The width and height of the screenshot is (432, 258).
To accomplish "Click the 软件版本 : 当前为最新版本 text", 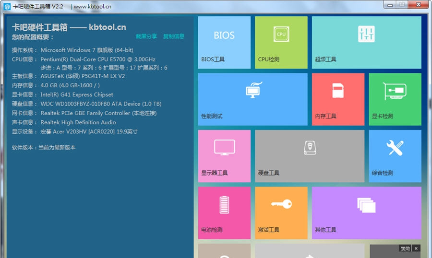I will click(x=44, y=148).
